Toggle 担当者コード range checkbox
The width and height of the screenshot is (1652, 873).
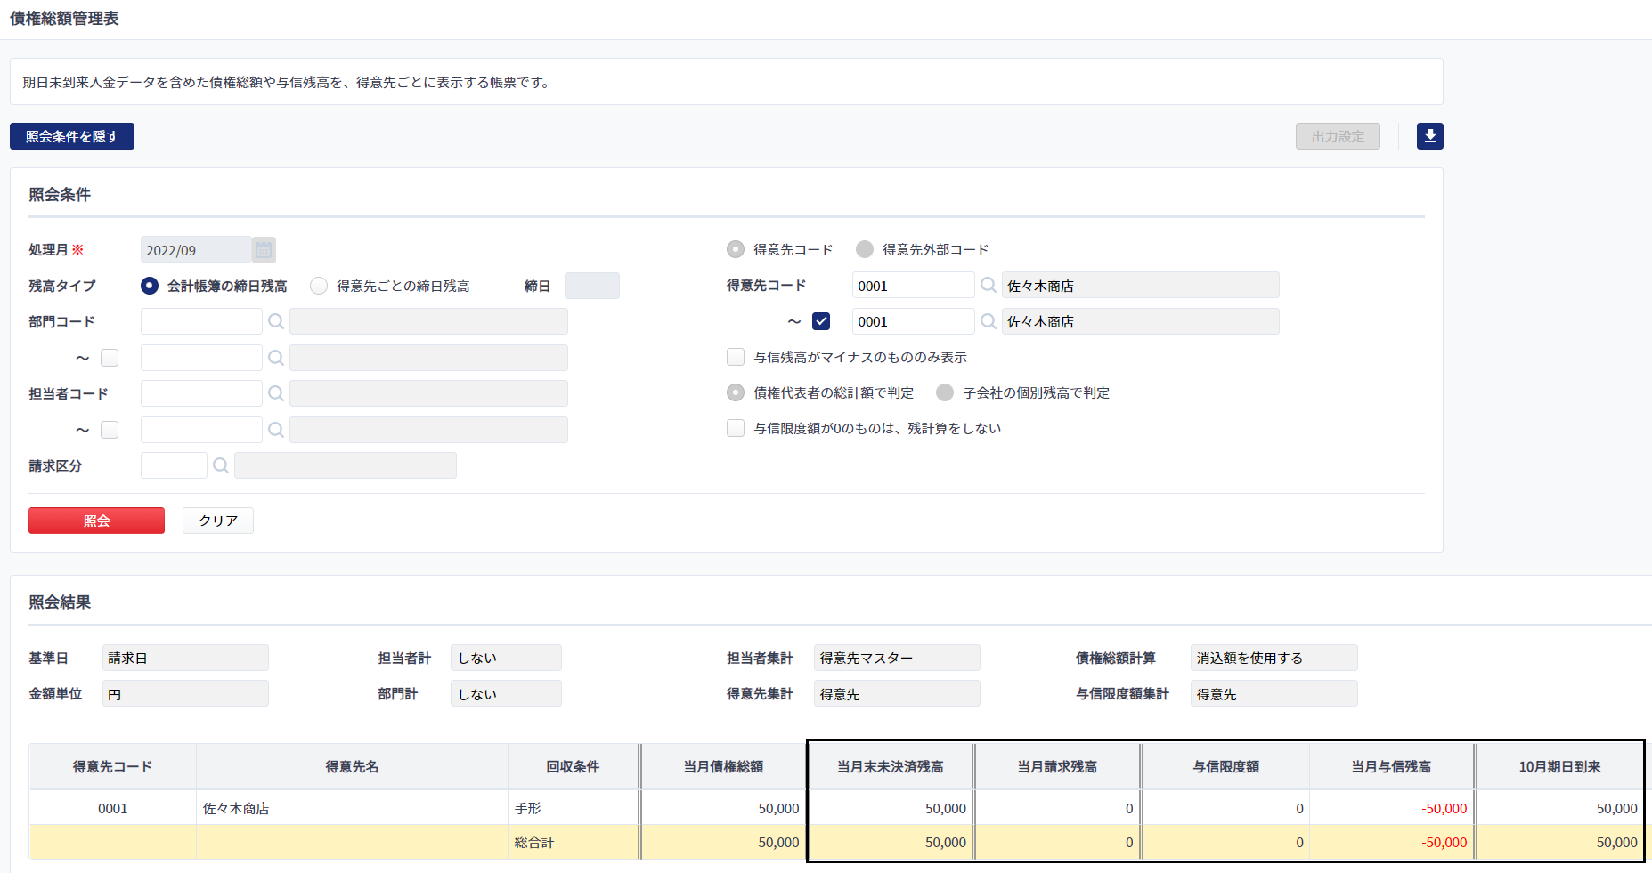(110, 430)
